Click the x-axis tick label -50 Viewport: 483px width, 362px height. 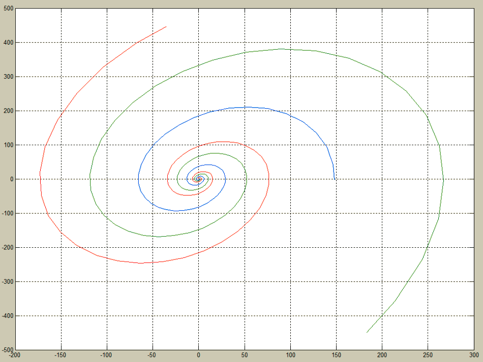(152, 355)
